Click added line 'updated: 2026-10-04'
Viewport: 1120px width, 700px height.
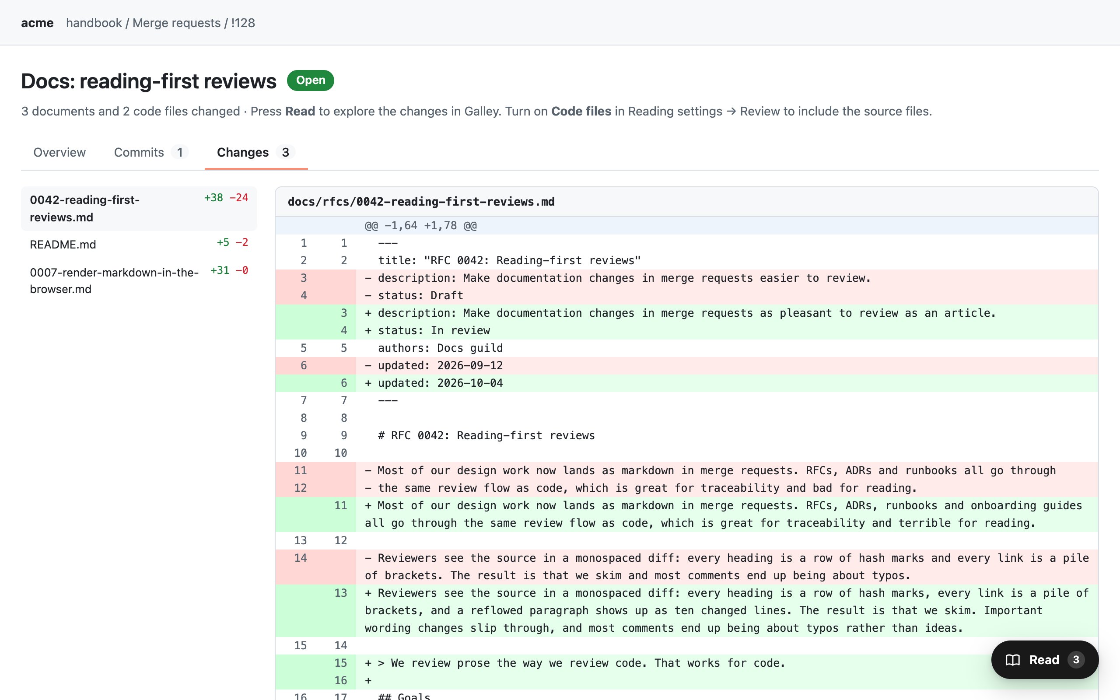pyautogui.click(x=686, y=383)
